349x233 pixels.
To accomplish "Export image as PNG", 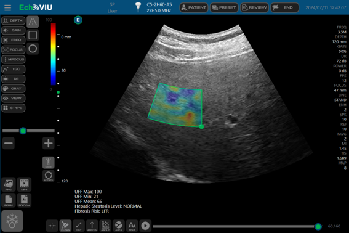I will coord(9,185).
